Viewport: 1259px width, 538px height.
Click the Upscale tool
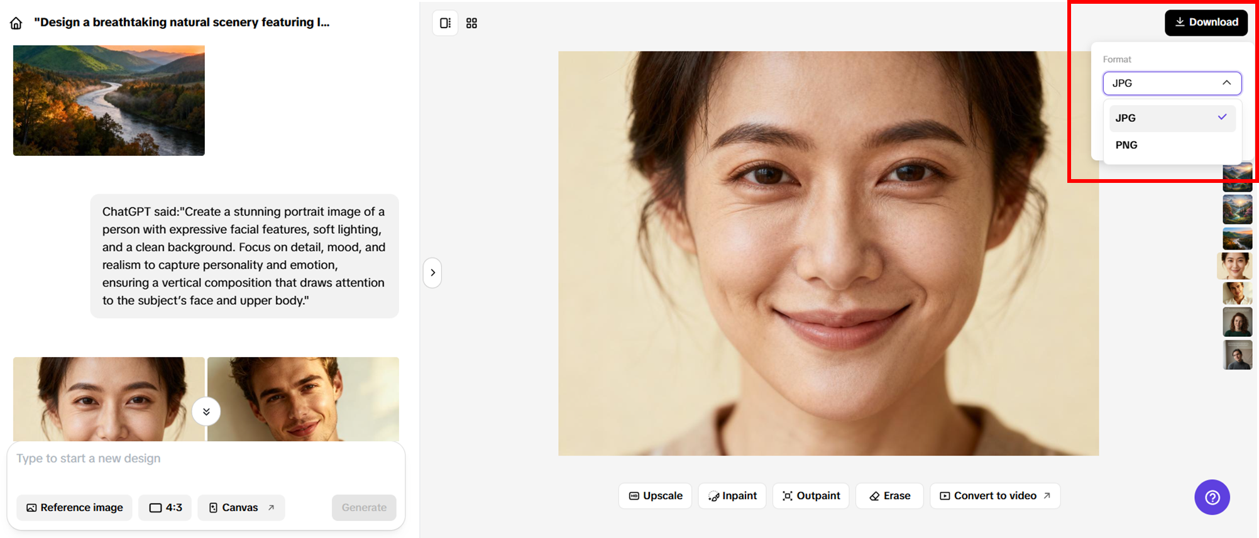pyautogui.click(x=655, y=496)
